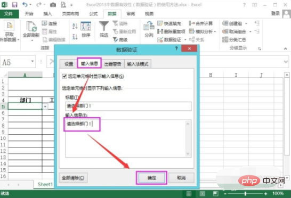This screenshot has height=198, width=291.
Task: Open the 排序 sort dialog icon
Action: click(x=86, y=26)
